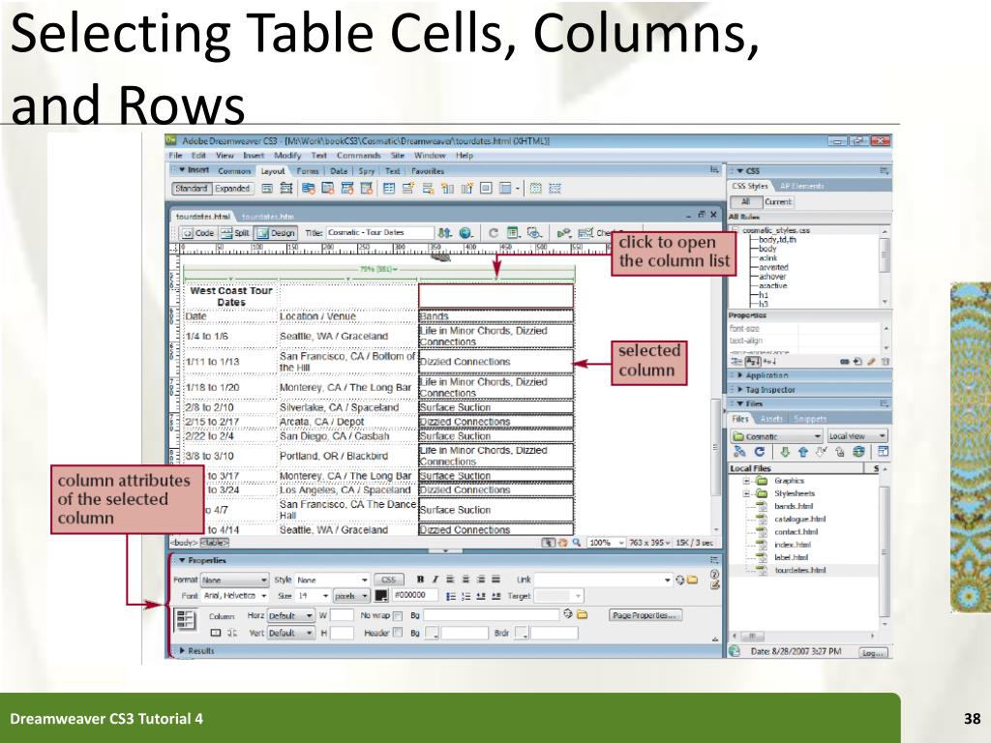This screenshot has height=743, width=991.
Task: Click the Italic icon in Properties
Action: click(435, 580)
